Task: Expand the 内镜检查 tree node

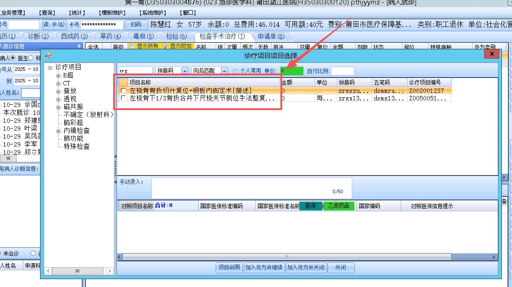Action: (59, 131)
